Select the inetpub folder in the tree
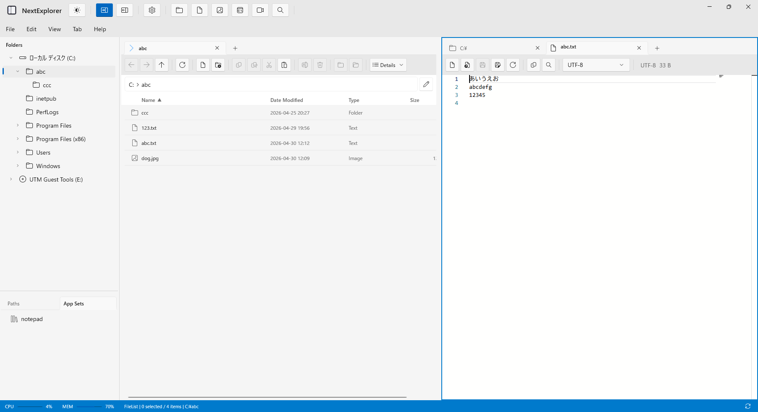 [59, 99]
